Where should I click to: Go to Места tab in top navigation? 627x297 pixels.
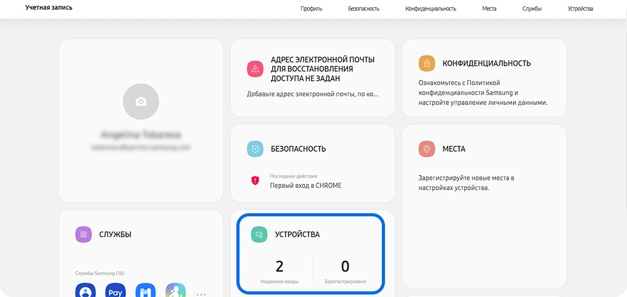point(489,9)
